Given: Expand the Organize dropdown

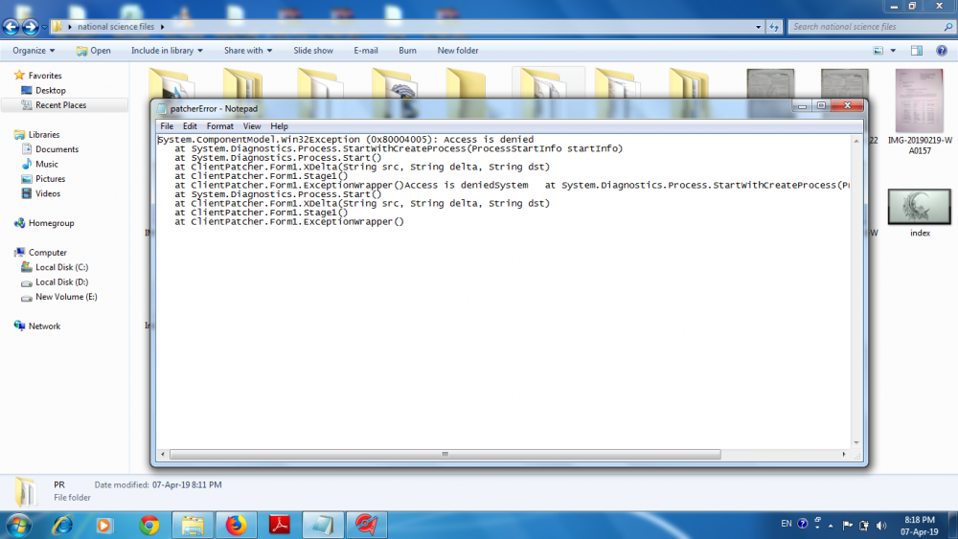Looking at the screenshot, I should point(34,51).
